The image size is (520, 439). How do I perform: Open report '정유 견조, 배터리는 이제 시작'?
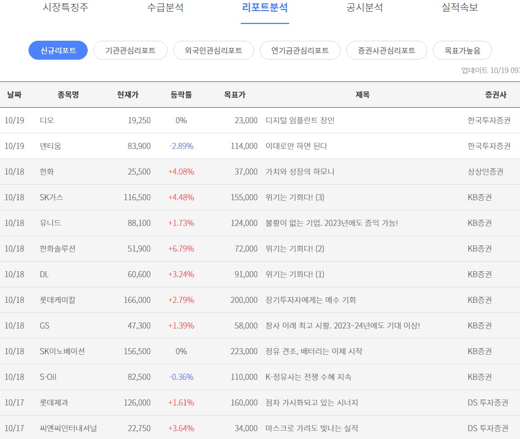314,351
